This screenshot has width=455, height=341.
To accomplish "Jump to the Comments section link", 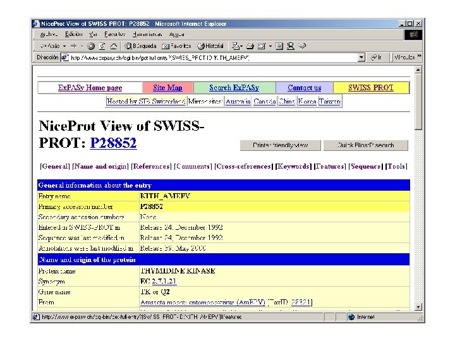I will coord(193,167).
